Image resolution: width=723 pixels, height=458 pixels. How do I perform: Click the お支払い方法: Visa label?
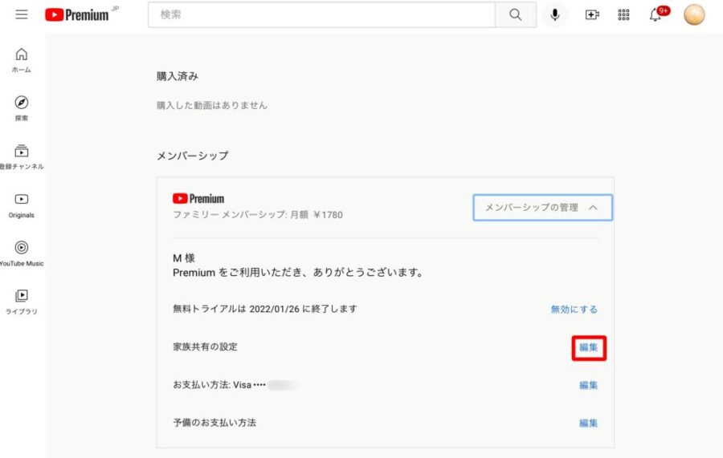click(x=212, y=385)
